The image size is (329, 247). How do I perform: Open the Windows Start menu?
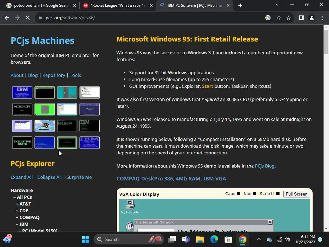coord(85,239)
